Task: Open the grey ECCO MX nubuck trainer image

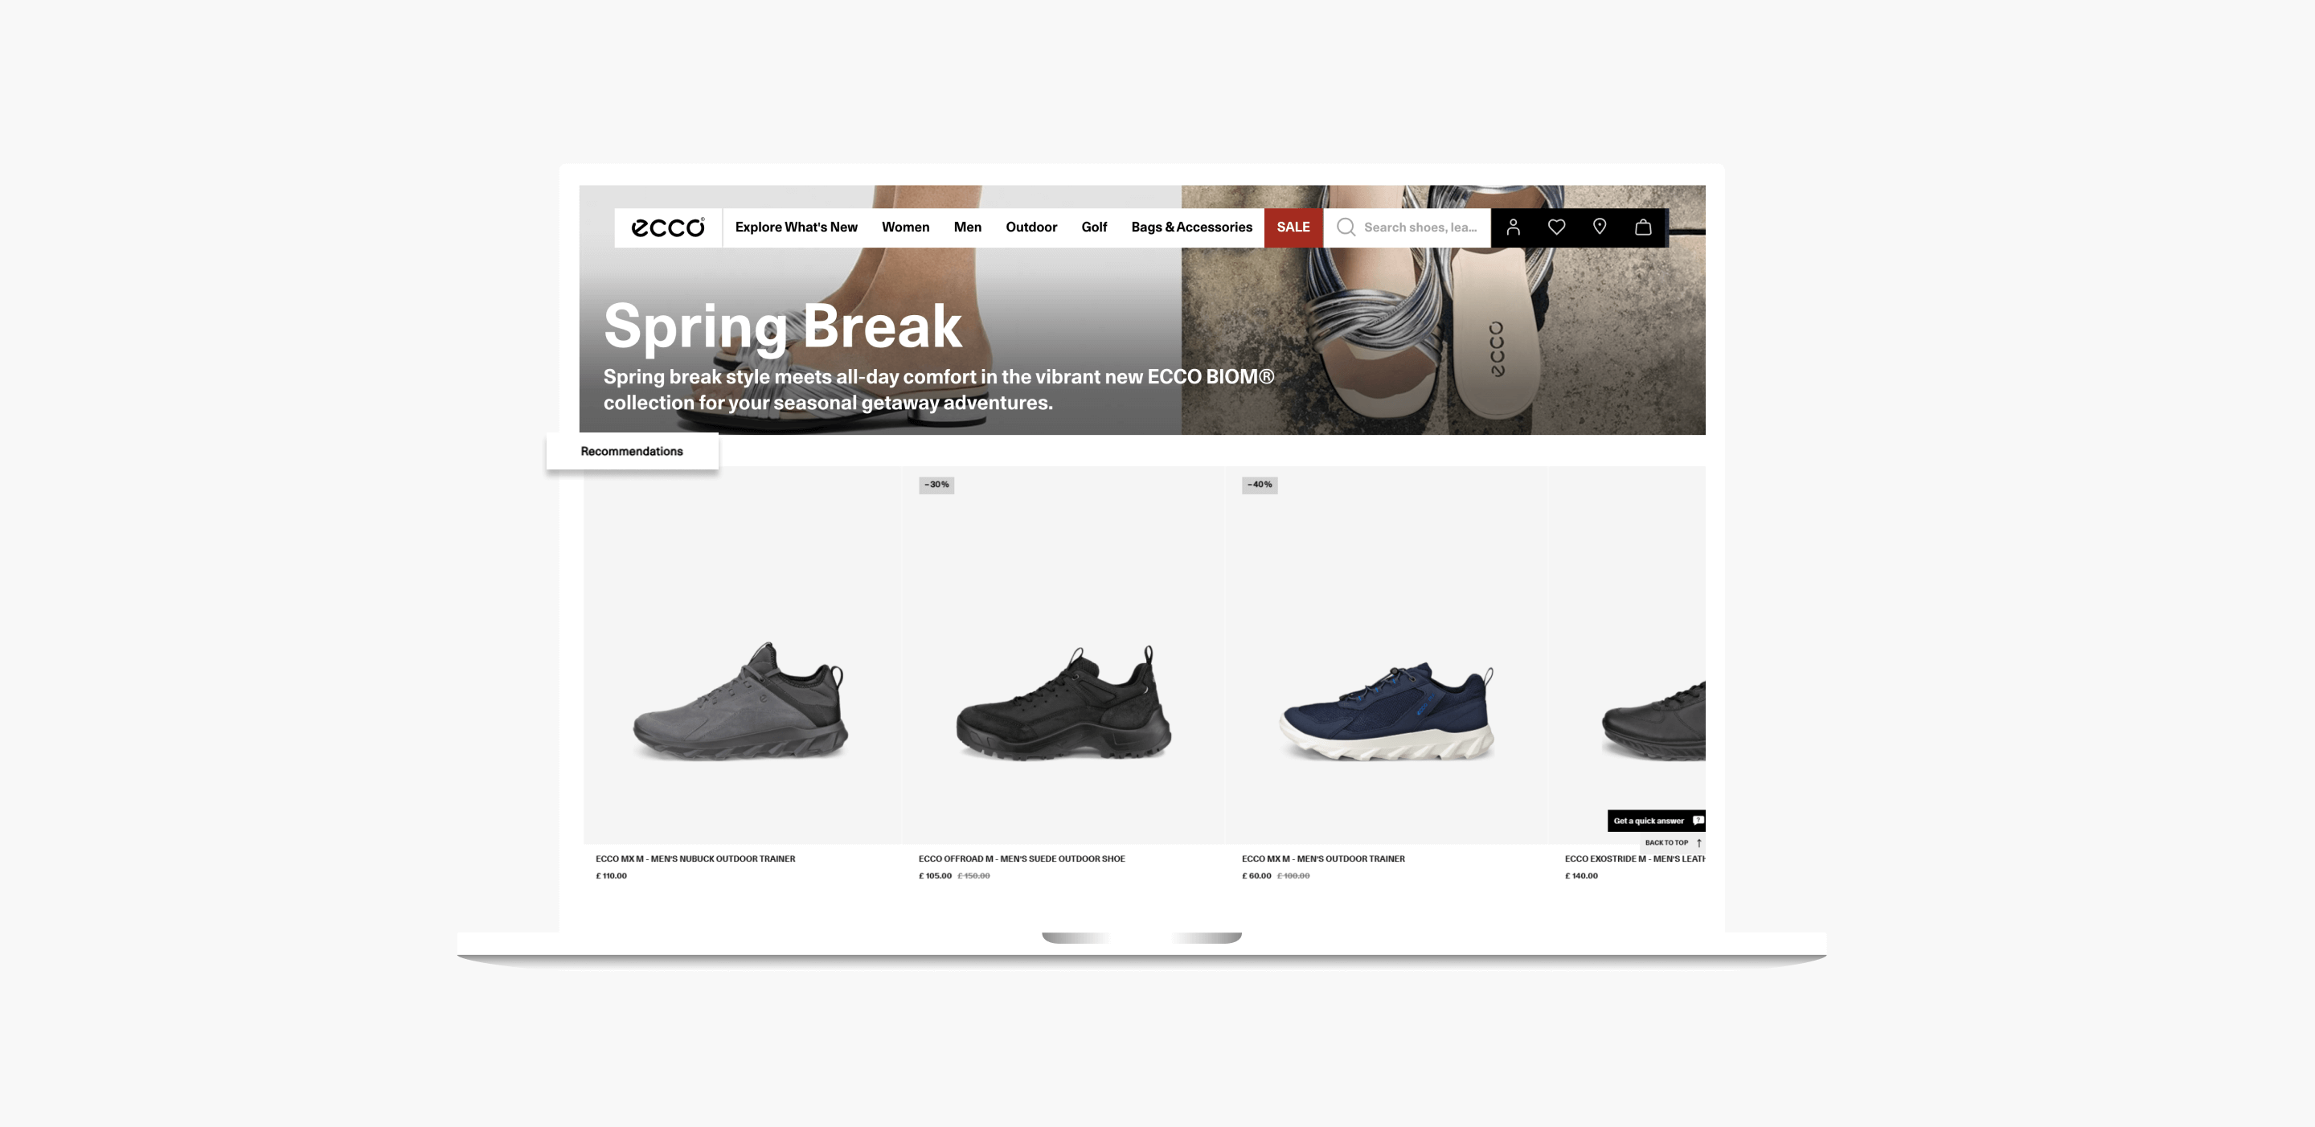Action: 740,701
